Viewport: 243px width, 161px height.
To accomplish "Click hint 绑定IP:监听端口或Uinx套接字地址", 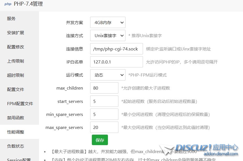I will click(178, 49).
